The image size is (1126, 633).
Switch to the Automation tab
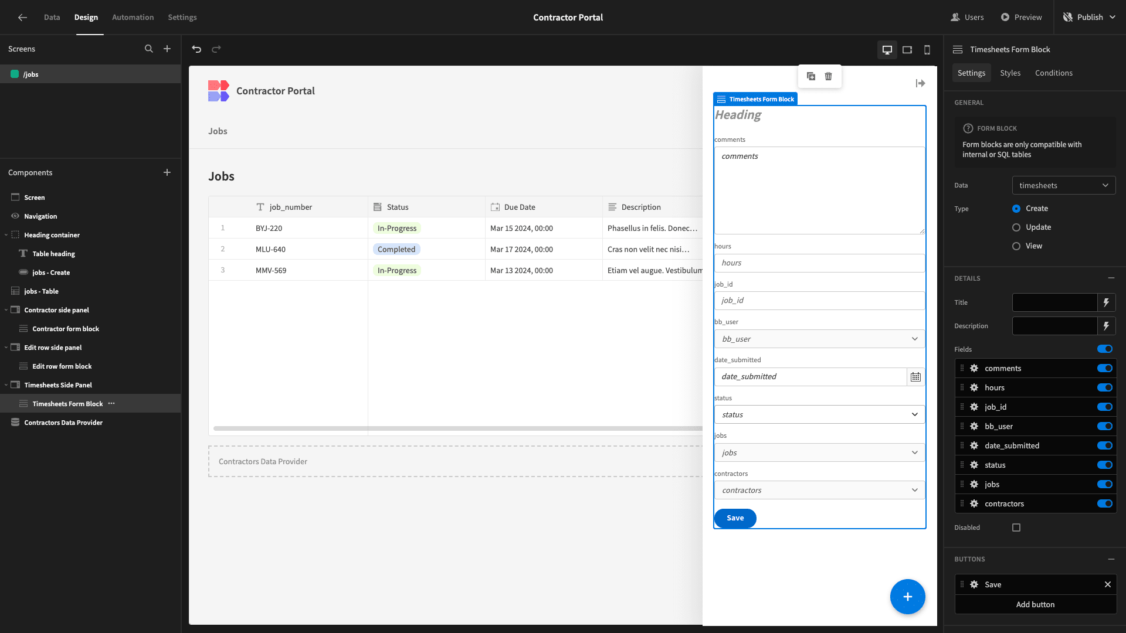click(x=133, y=18)
